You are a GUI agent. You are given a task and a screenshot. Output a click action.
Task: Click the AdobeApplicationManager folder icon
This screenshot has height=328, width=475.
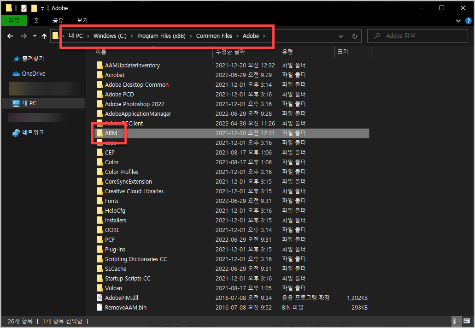100,114
